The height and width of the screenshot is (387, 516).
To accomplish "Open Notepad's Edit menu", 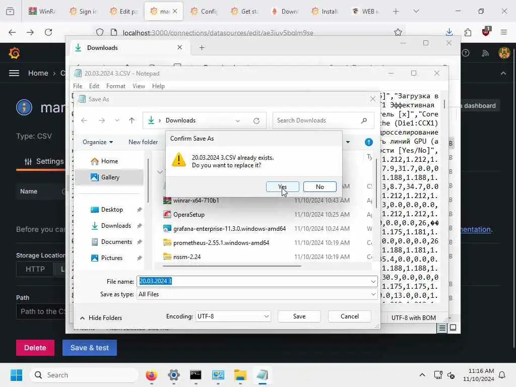I will coord(94,86).
